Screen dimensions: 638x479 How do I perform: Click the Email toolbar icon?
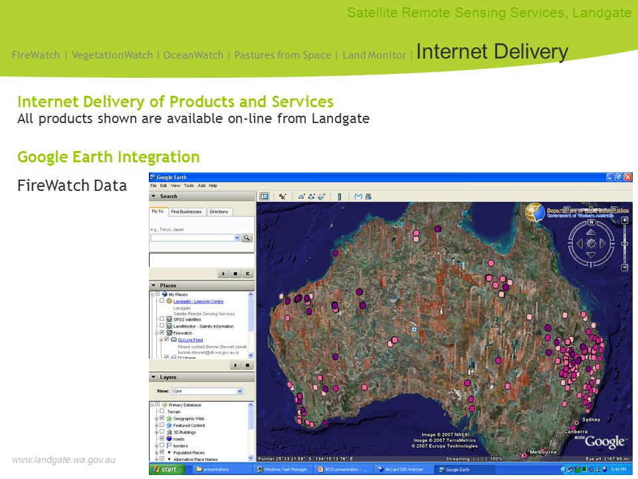pyautogui.click(x=358, y=197)
